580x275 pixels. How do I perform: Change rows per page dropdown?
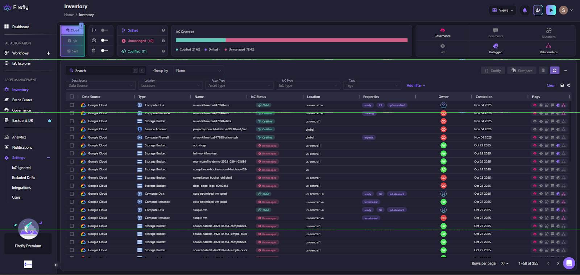(505, 263)
